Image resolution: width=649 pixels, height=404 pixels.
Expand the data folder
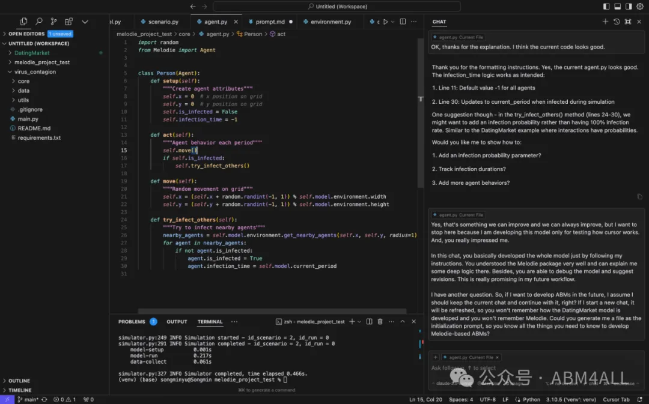click(x=23, y=91)
